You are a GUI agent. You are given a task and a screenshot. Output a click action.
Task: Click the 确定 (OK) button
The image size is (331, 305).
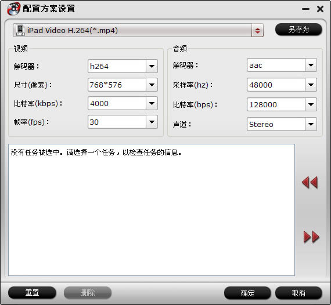coord(247,293)
